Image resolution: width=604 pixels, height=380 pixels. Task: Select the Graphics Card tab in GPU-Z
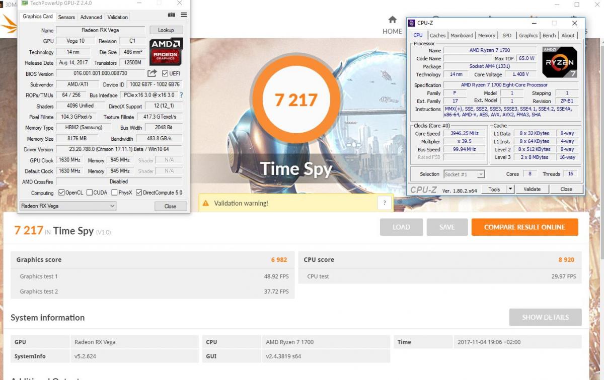[38, 16]
